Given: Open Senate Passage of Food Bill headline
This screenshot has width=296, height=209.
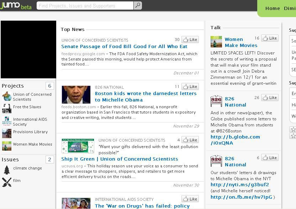Looking at the screenshot, I should (124, 47).
